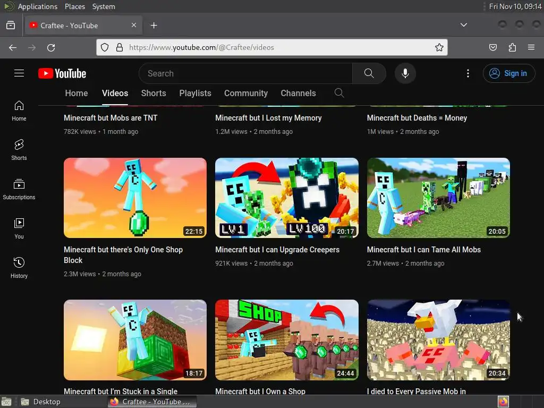Open Firefox application menu
This screenshot has width=544, height=408.
coord(531,47)
